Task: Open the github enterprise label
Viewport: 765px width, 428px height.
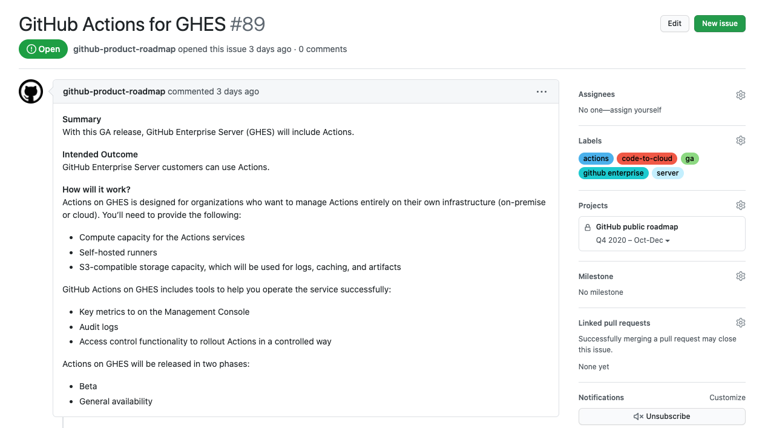Action: [613, 173]
